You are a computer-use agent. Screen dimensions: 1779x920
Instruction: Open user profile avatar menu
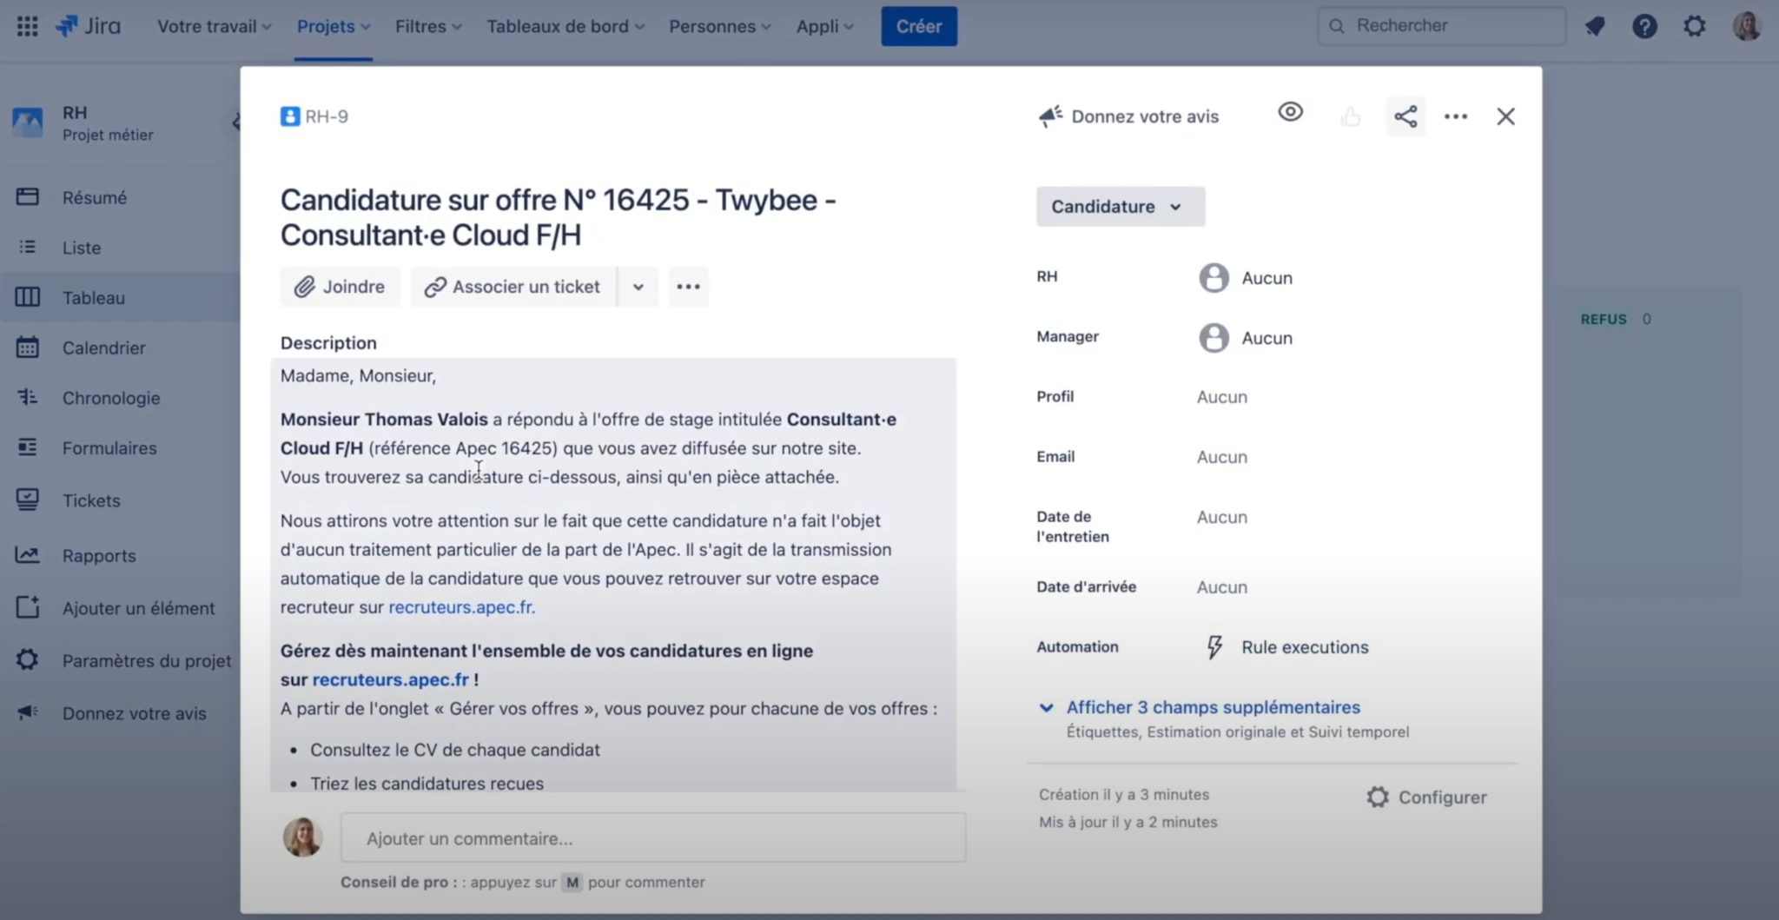click(x=1746, y=26)
